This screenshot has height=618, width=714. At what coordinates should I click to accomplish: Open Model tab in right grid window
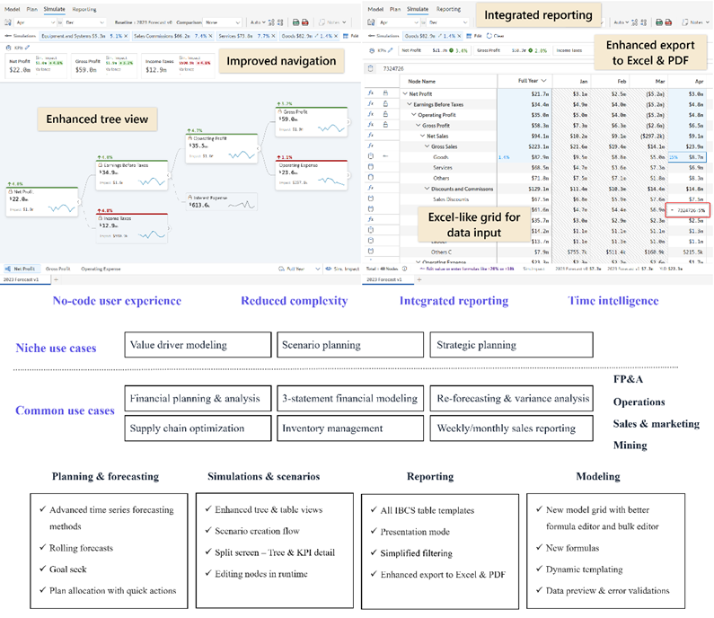[x=375, y=9]
